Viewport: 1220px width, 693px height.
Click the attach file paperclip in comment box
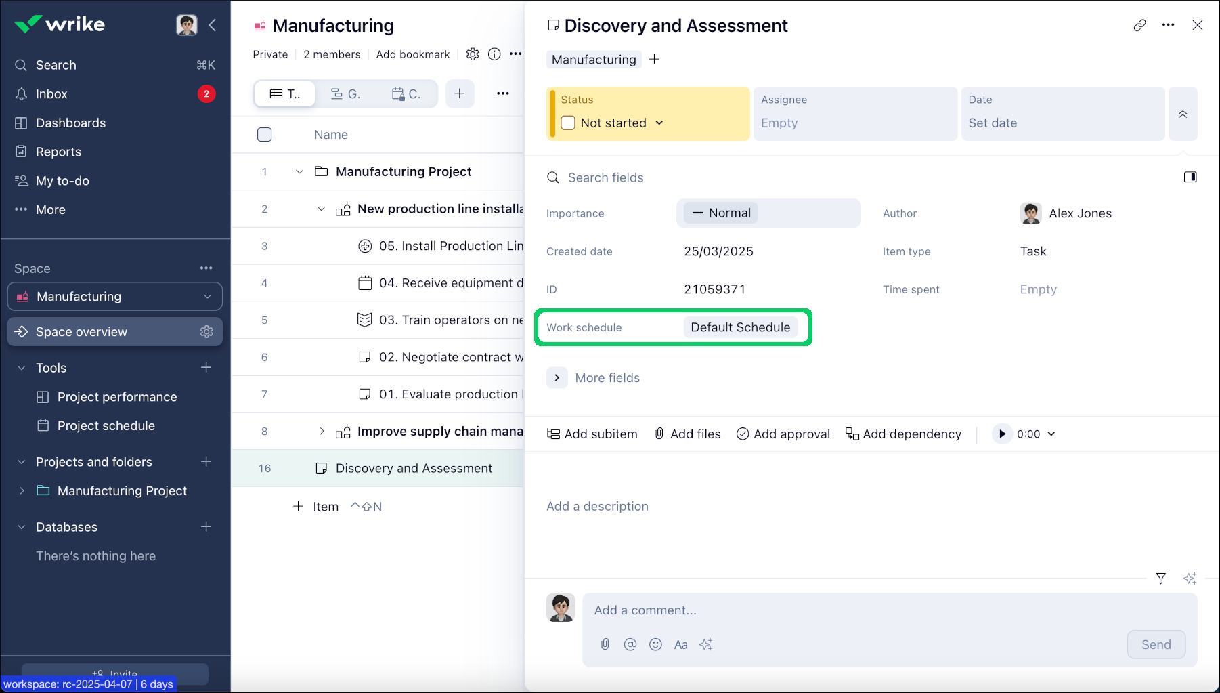605,644
